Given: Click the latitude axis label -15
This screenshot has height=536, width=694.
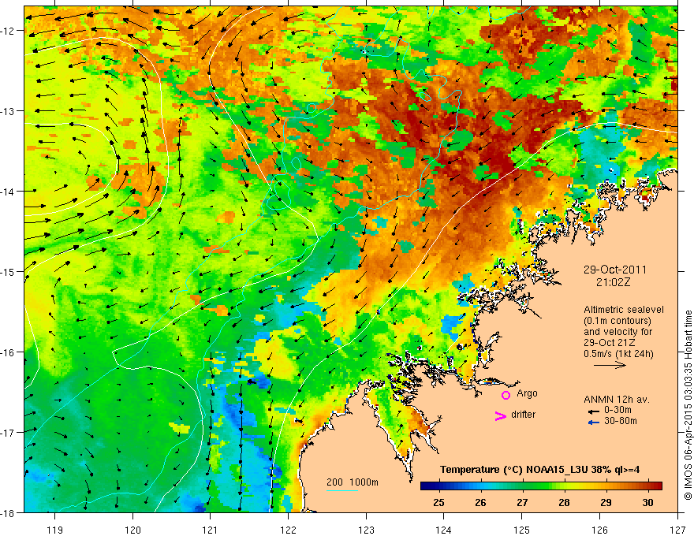Looking at the screenshot, I should [8, 271].
